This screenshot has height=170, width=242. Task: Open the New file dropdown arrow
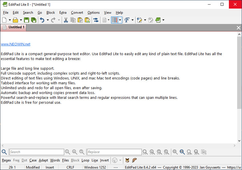click(9, 20)
